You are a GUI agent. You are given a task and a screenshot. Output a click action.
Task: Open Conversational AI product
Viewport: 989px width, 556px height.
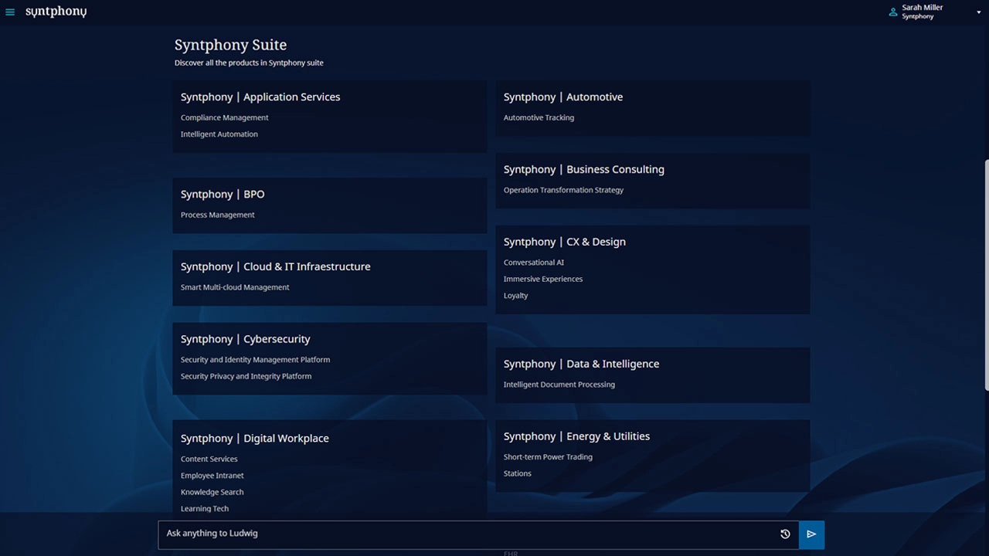tap(533, 263)
